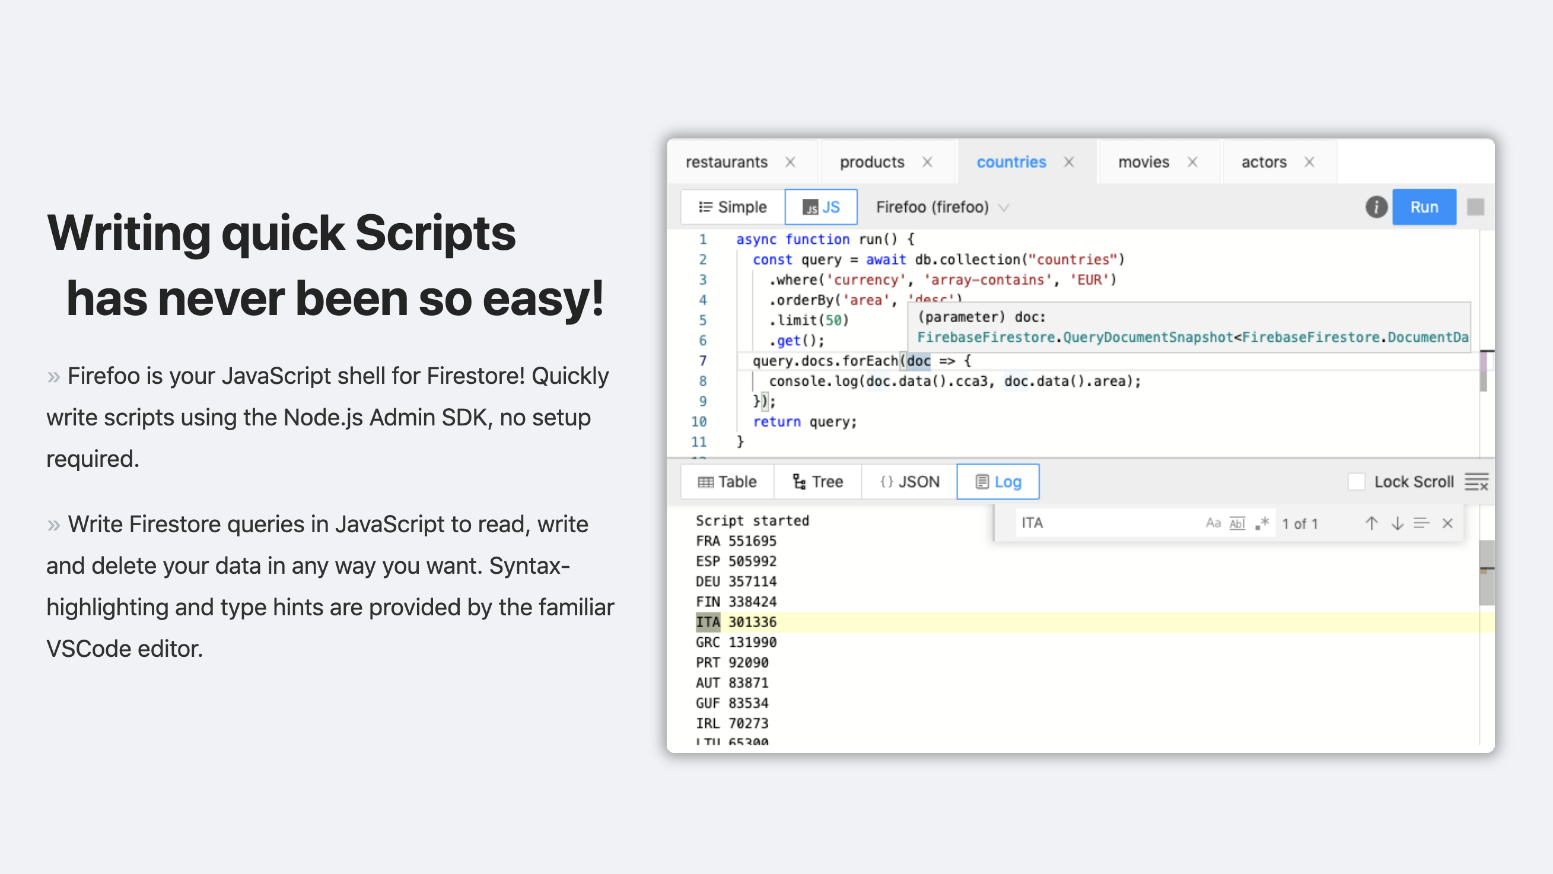Image resolution: width=1553 pixels, height=874 pixels.
Task: Go to next search match arrow
Action: 1397,523
